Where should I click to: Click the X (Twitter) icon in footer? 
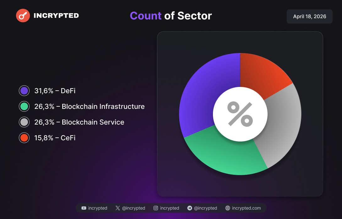tap(118, 208)
